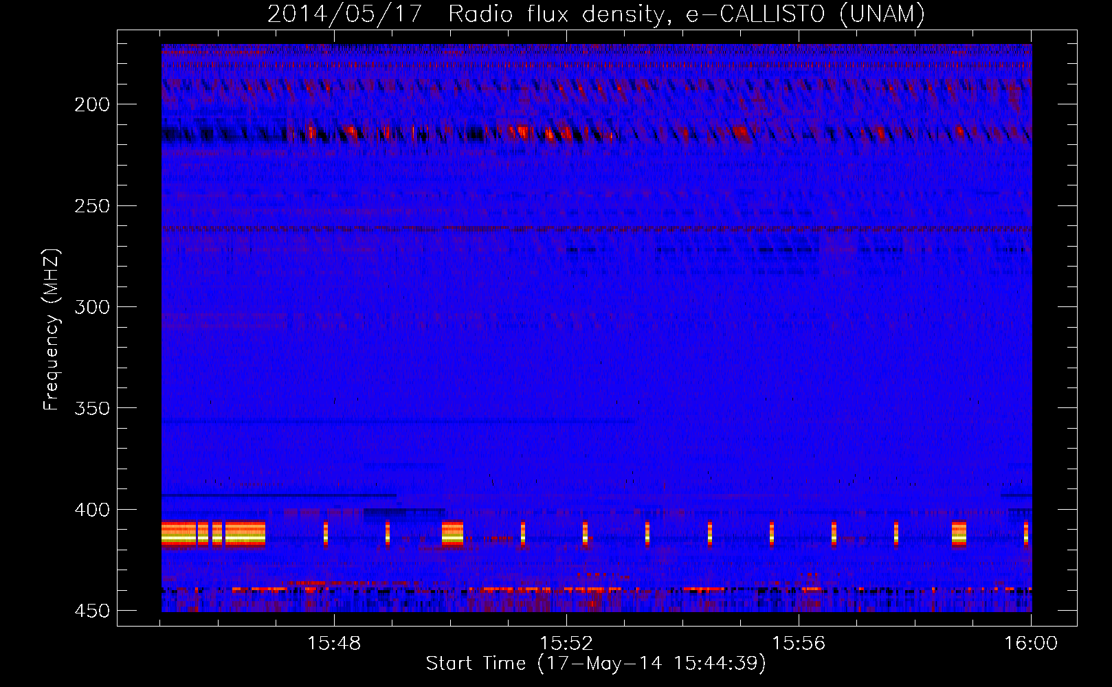The image size is (1112, 687).
Task: Click the bright burst block just after 15:49
Action: [452, 534]
